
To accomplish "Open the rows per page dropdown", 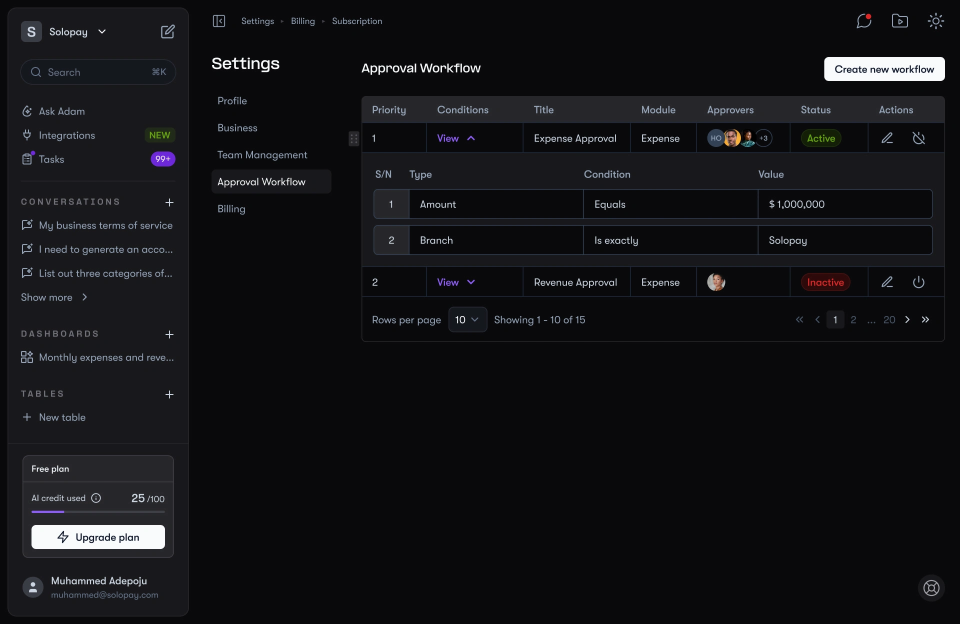I will (x=467, y=319).
